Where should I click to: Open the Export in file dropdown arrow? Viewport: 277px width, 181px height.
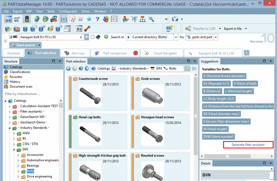pyautogui.click(x=246, y=28)
